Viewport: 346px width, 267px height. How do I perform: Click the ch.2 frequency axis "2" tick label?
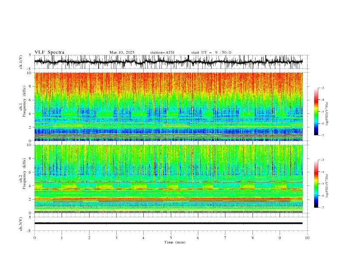point(30,199)
